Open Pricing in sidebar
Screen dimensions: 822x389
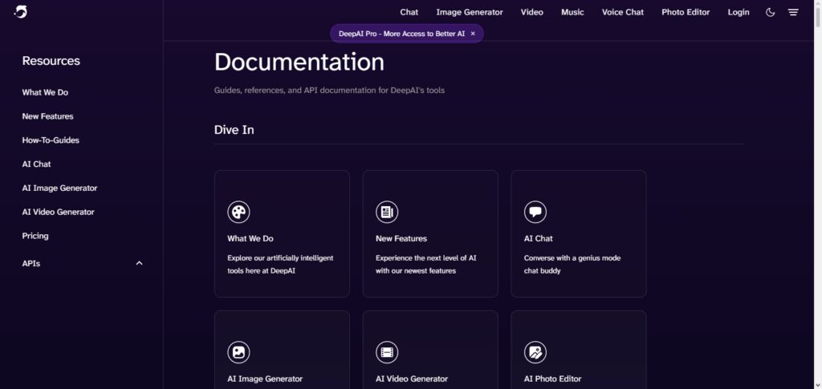[35, 236]
